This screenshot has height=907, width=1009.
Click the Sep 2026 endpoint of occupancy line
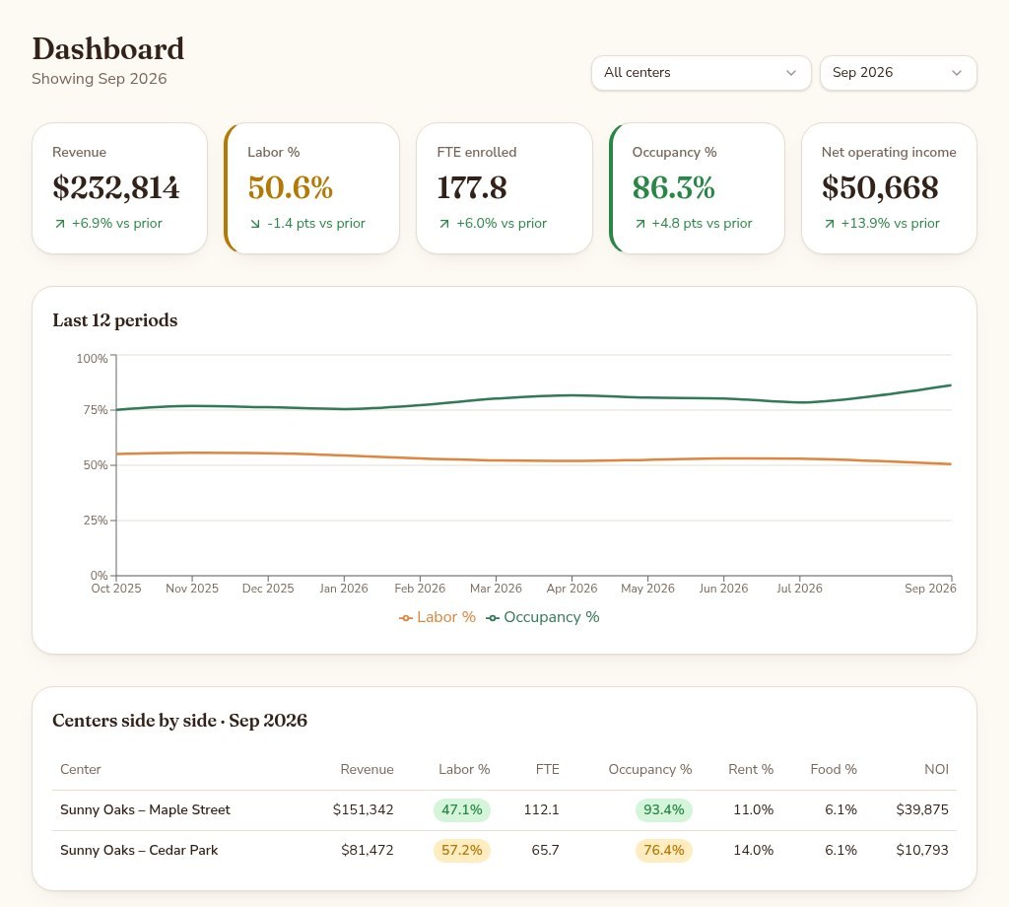click(x=951, y=385)
